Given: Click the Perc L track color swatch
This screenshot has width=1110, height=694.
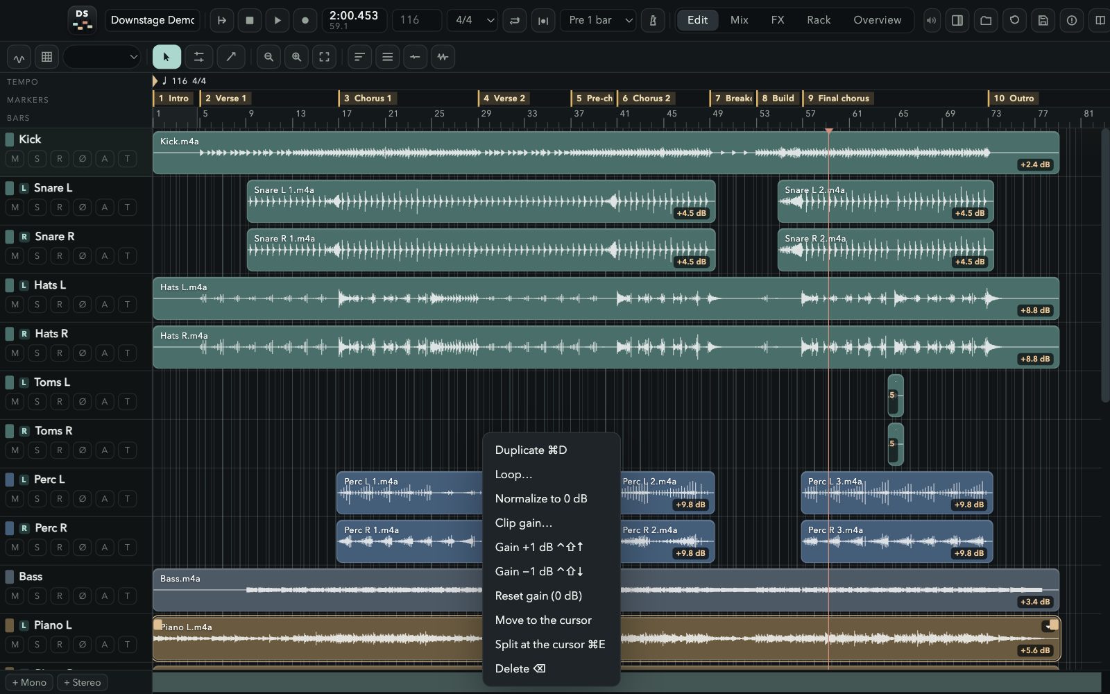Looking at the screenshot, I should point(10,480).
